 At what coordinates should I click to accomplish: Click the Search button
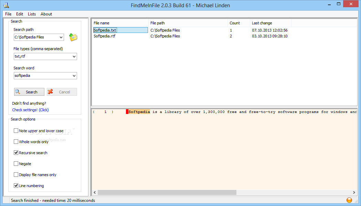click(x=29, y=92)
